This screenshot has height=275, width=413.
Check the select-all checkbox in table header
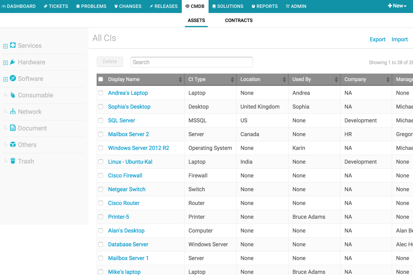point(101,79)
